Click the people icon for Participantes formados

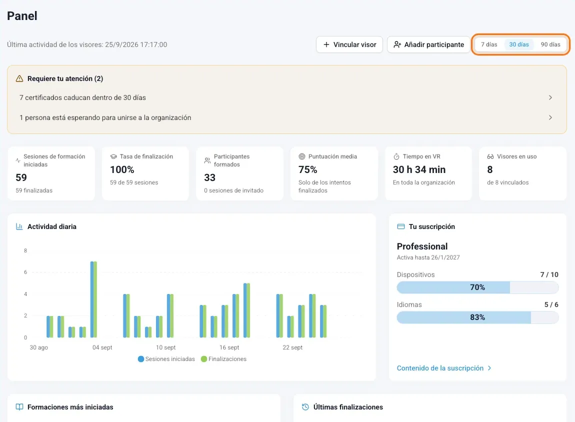pos(207,160)
